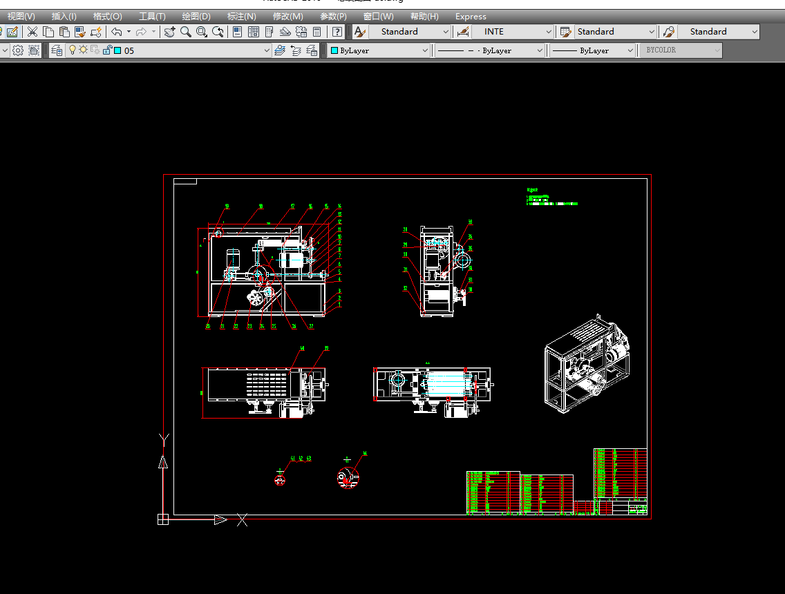This screenshot has width=785, height=594.
Task: Toggle layer 05 lock padlock icon
Action: (x=106, y=50)
